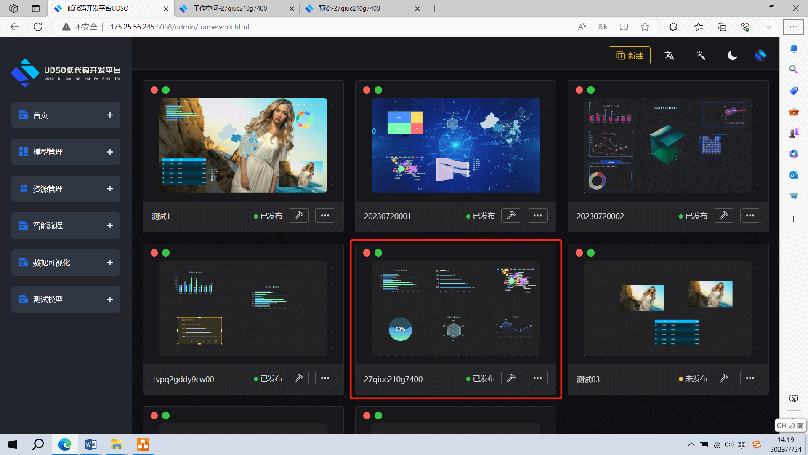This screenshot has height=455, width=808.
Task: Click the 新建 button
Action: [629, 56]
